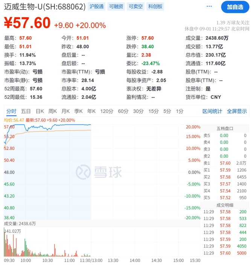Open the three-dot more options menu
The width and height of the screenshot is (251, 265).
pos(209,6)
